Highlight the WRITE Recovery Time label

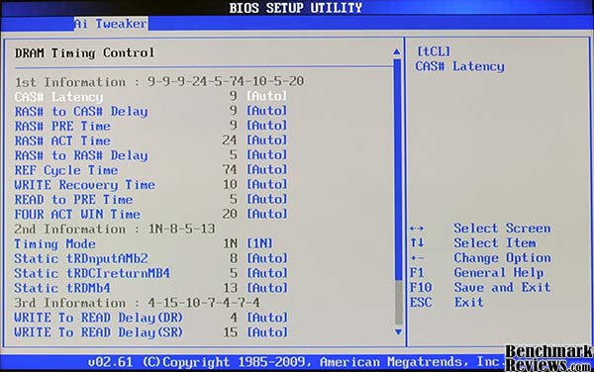85,185
